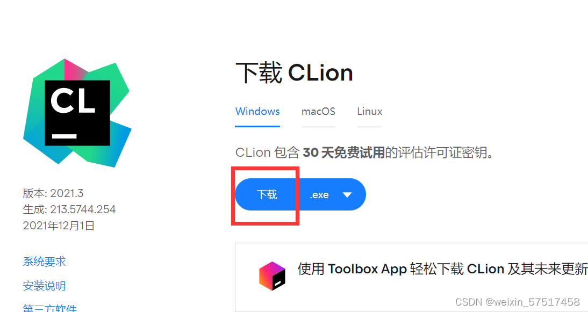Click the 下载 CLion page heading
This screenshot has width=588, height=312.
pyautogui.click(x=294, y=73)
